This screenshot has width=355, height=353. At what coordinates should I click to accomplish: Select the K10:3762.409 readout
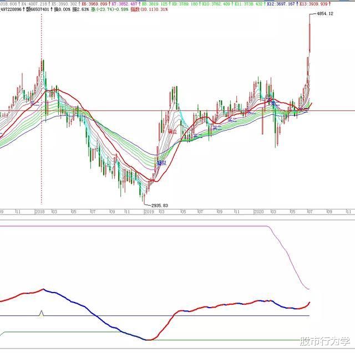[x=216, y=4]
